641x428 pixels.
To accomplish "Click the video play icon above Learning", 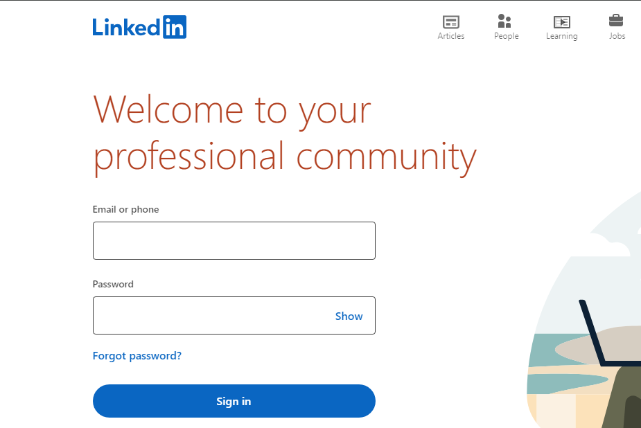I will tap(561, 21).
